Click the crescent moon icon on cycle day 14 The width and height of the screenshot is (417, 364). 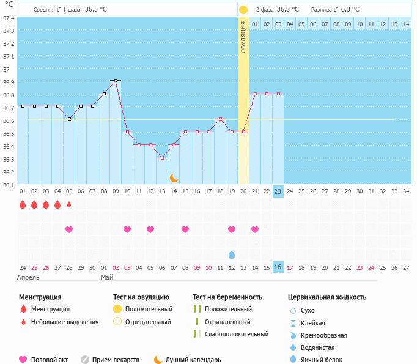click(x=174, y=177)
